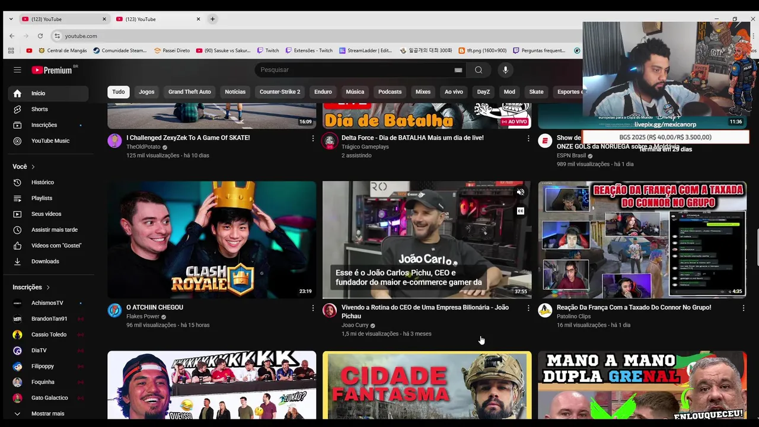The width and height of the screenshot is (759, 427).
Task: Expand the Inscrições section heading chevron
Action: 48,287
